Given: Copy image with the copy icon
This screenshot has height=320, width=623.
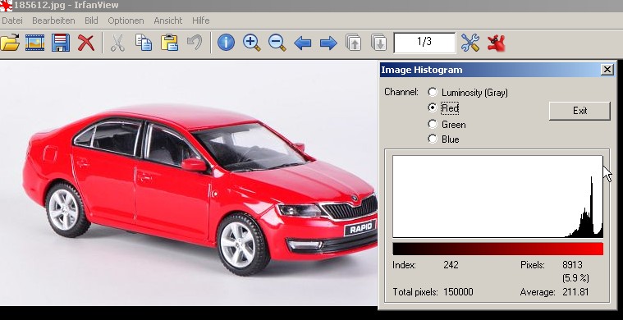Looking at the screenshot, I should point(144,43).
